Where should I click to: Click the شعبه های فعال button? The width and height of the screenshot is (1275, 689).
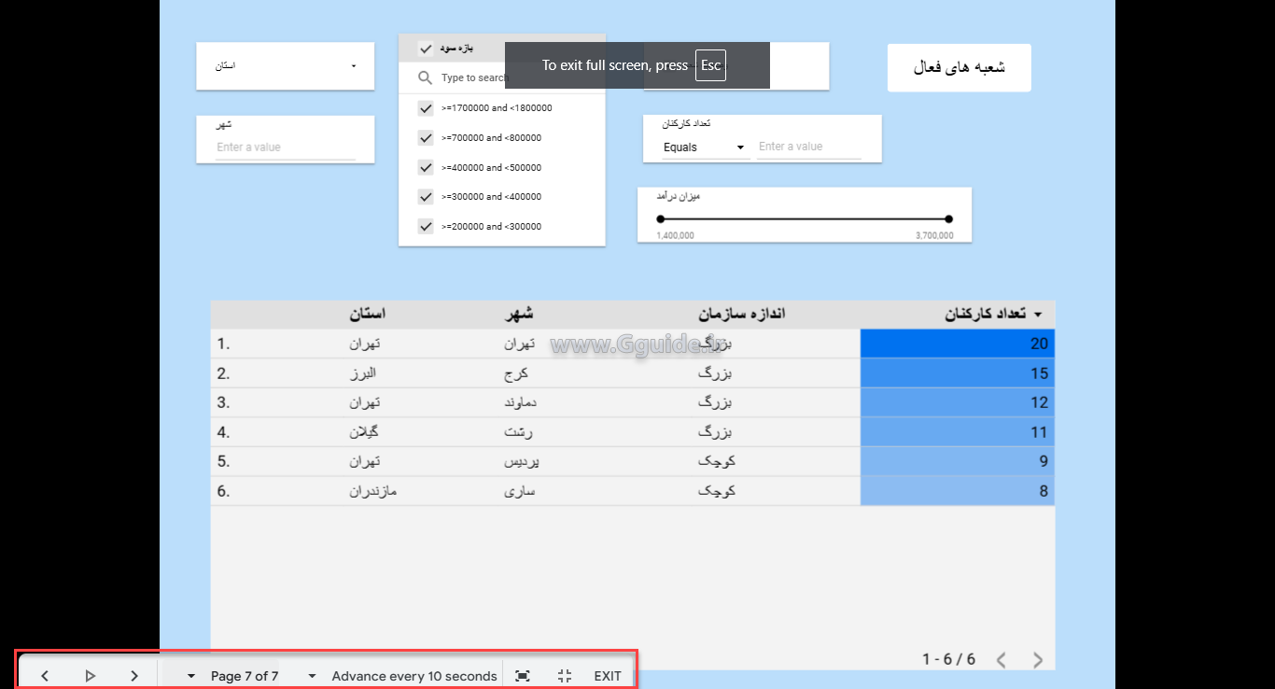point(959,67)
